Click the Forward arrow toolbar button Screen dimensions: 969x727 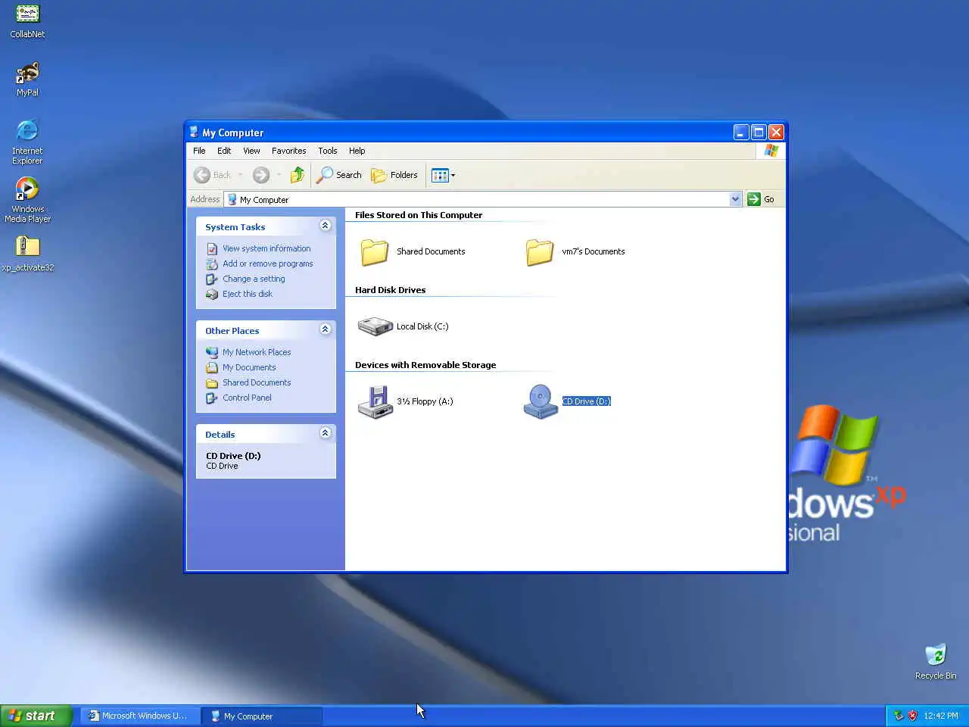click(x=261, y=175)
